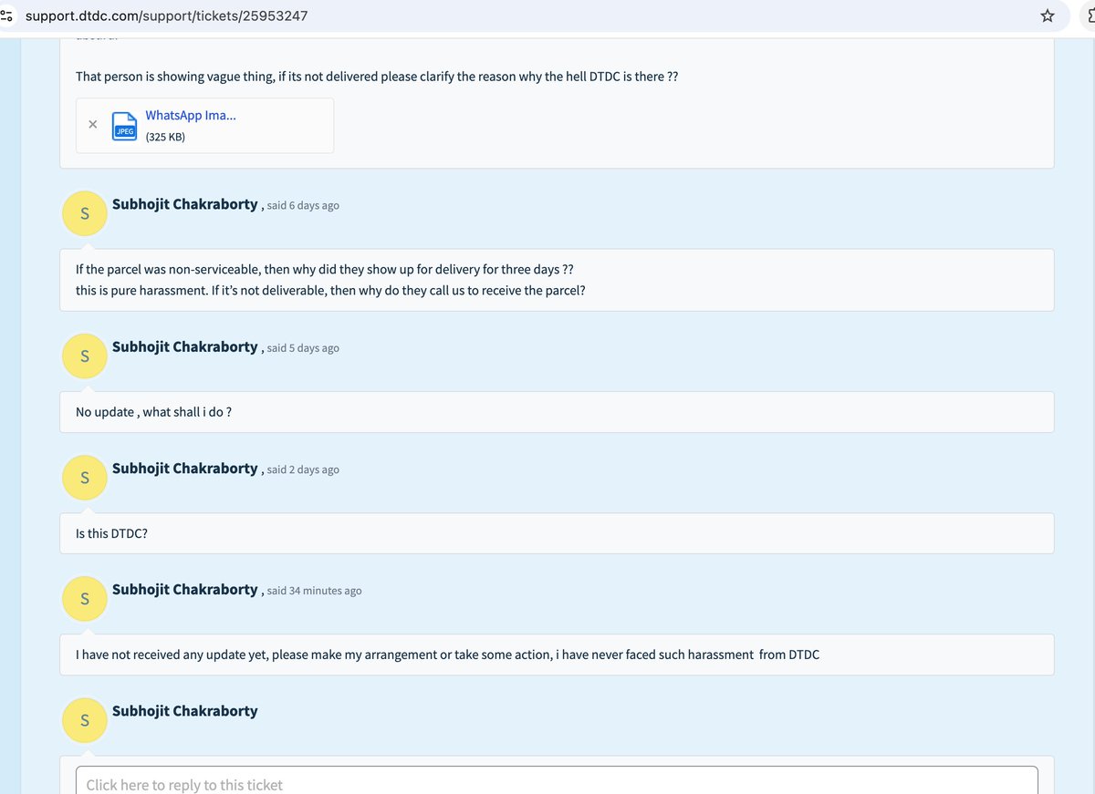The width and height of the screenshot is (1095, 794).
Task: Click the 'said 6 days ago' timestamp
Action: click(x=303, y=206)
